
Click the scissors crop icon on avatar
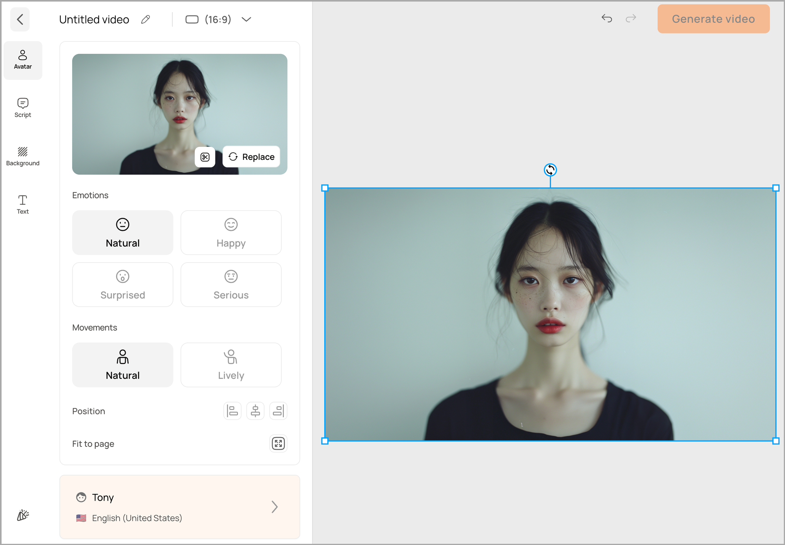pyautogui.click(x=205, y=157)
